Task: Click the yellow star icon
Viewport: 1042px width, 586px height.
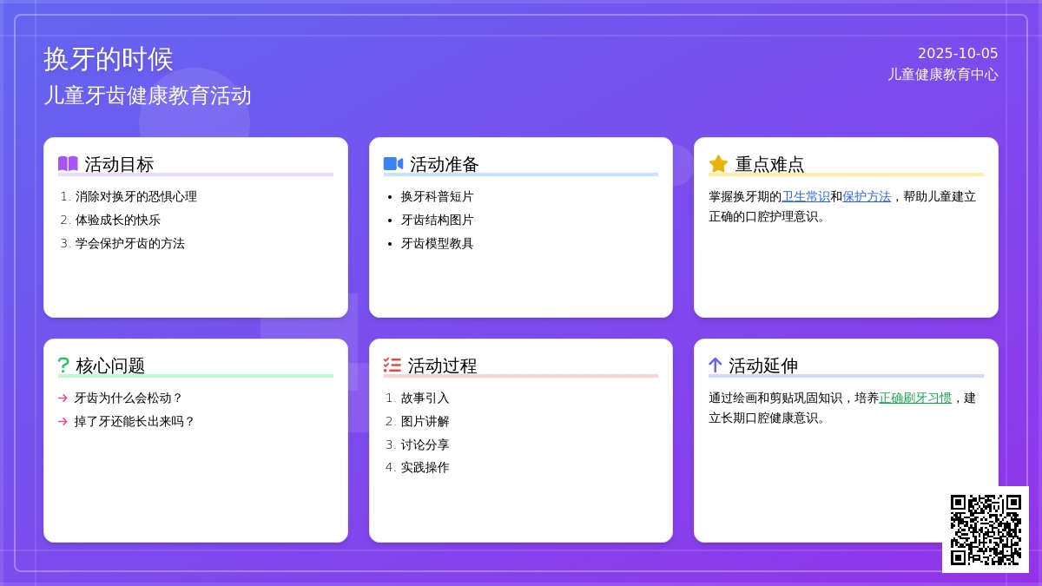Action: coord(718,164)
